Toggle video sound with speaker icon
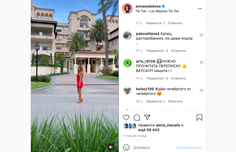236x152 pixels. tap(111, 147)
